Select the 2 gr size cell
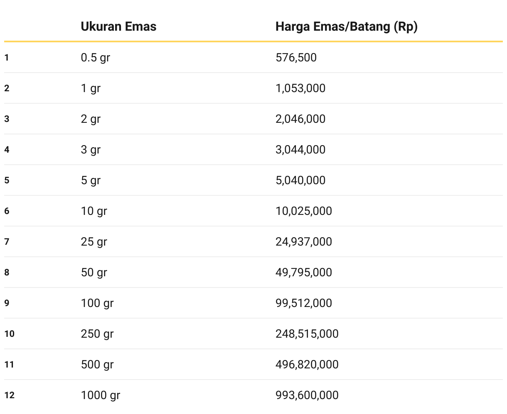Image resolution: width=507 pixels, height=414 pixels. tap(91, 119)
